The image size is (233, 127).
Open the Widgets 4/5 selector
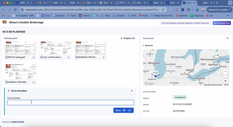128,38
